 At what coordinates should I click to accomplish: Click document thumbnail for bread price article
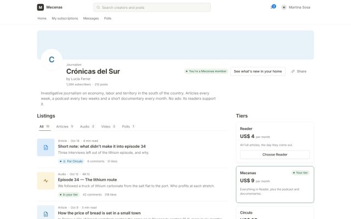pyautogui.click(x=46, y=212)
